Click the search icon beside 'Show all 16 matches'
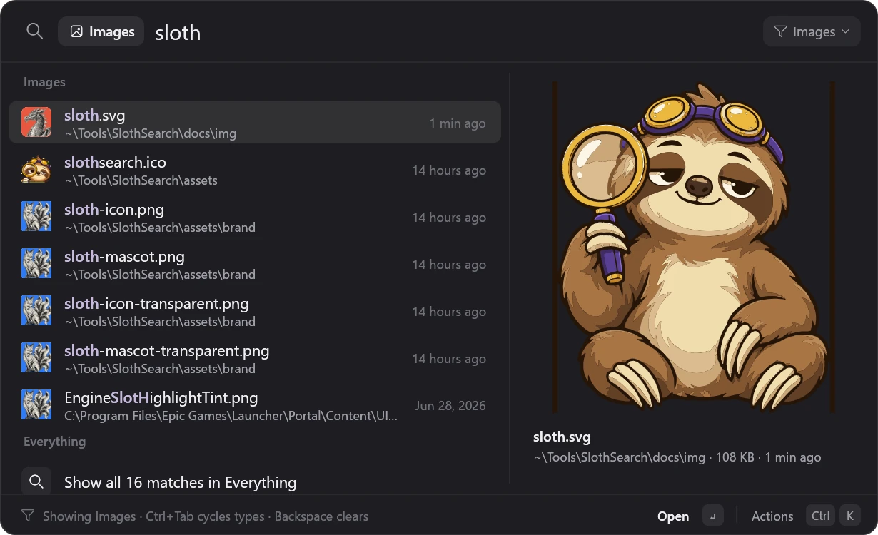Screen dimensions: 878x535 36,481
